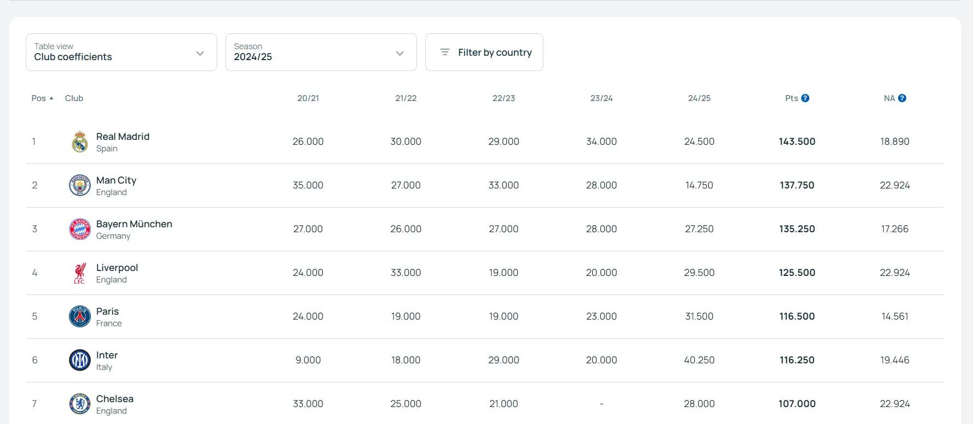Image resolution: width=973 pixels, height=424 pixels.
Task: Select Chelsea's total 107.000
Action: tap(797, 404)
